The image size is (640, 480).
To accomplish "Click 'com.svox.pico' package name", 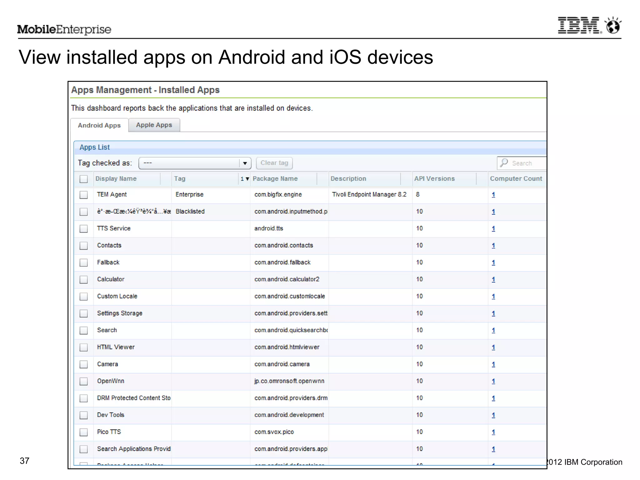I will tap(274, 432).
